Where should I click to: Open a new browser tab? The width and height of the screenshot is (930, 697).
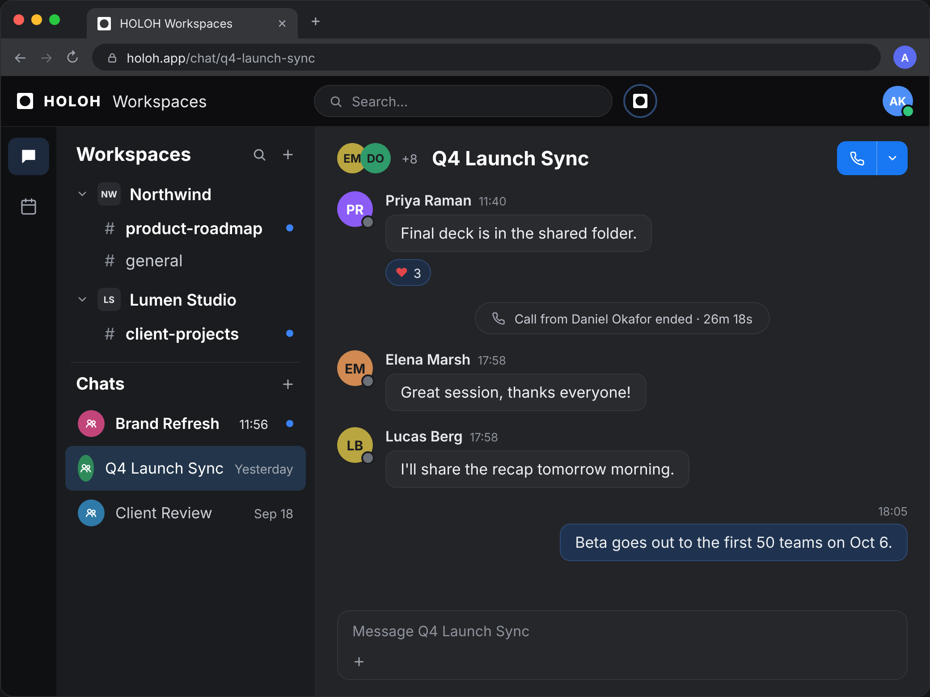click(316, 21)
